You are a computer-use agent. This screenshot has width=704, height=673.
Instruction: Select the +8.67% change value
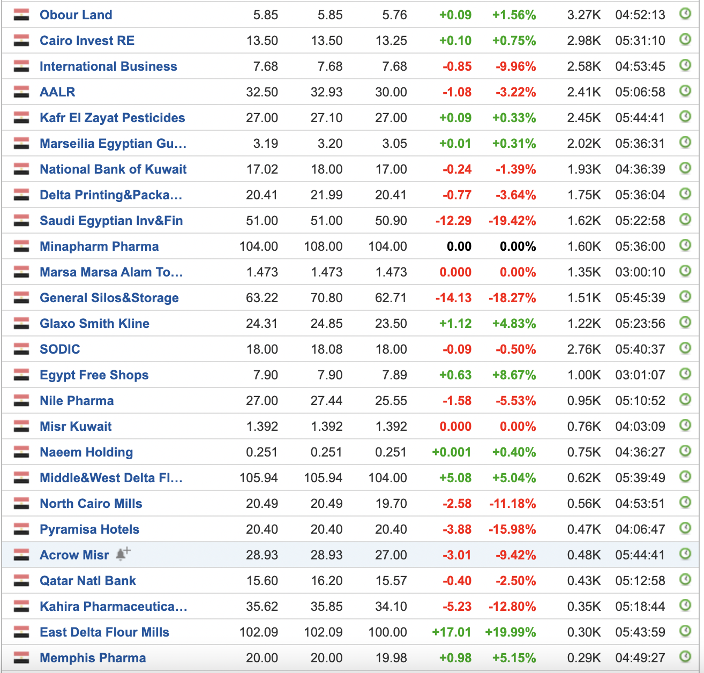(514, 375)
